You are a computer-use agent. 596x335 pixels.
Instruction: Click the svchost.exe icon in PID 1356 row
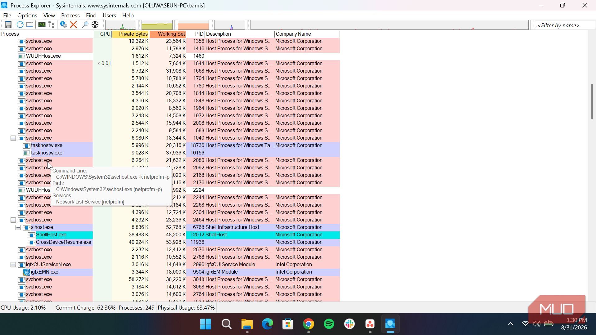(x=22, y=41)
